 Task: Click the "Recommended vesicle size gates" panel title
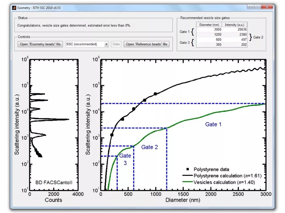[205, 18]
